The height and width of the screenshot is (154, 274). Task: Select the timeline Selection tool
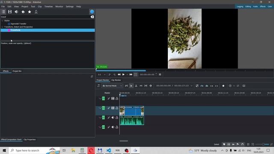[x=131, y=86]
